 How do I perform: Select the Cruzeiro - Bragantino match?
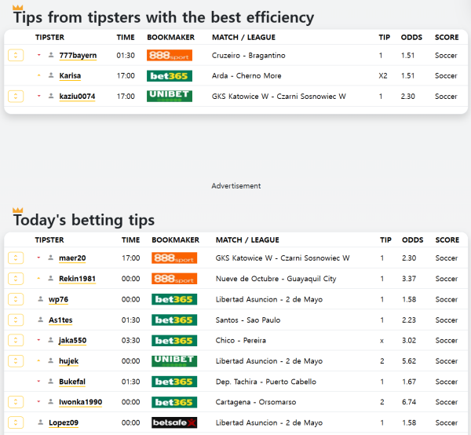coord(248,55)
